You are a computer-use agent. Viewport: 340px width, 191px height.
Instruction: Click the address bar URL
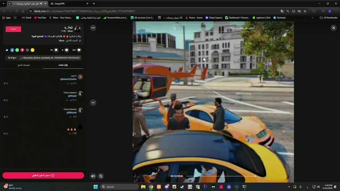coord(84,11)
